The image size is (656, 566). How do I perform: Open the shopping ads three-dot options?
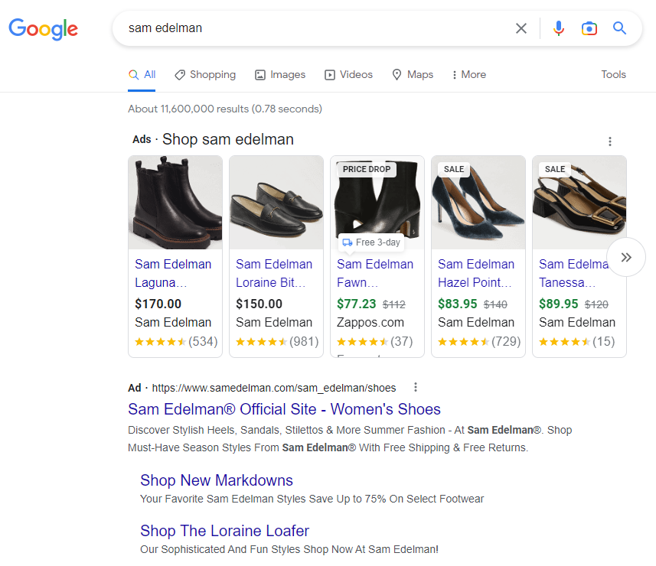click(610, 141)
